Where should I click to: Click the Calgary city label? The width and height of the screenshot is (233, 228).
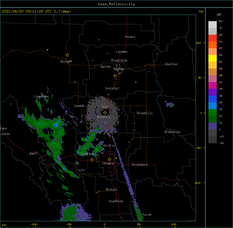(108, 163)
